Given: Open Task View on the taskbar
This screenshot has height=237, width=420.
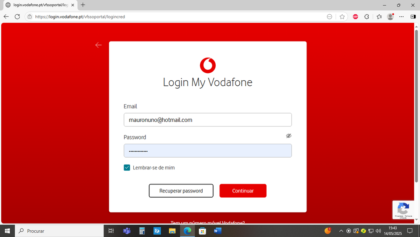Looking at the screenshot, I should coord(111,231).
